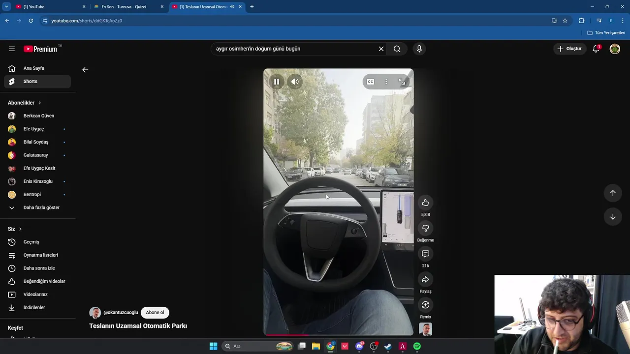Open @okantuzcuoglu channel link

(x=121, y=313)
